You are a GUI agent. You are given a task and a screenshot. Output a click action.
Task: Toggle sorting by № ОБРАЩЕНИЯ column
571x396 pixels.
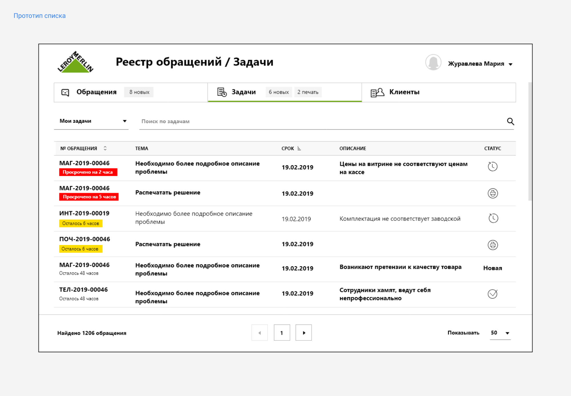pyautogui.click(x=105, y=148)
